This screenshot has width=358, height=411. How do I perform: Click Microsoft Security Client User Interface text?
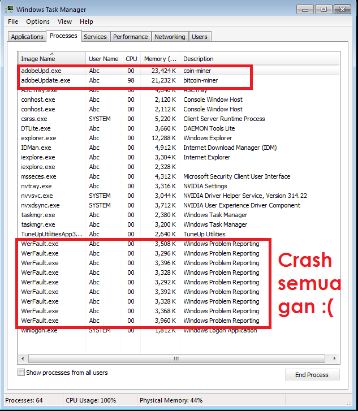[237, 176]
